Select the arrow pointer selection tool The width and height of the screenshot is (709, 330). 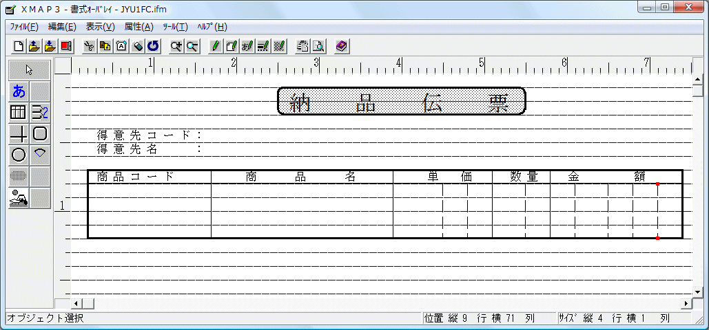[x=30, y=70]
